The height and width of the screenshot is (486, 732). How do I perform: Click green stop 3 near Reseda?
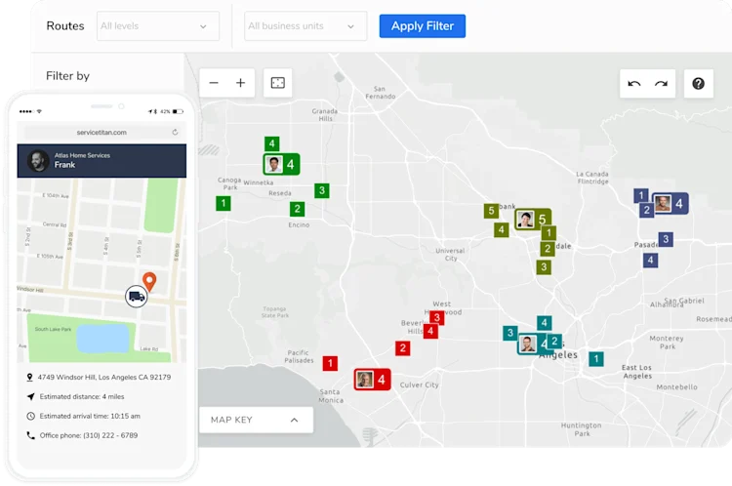pyautogui.click(x=322, y=190)
